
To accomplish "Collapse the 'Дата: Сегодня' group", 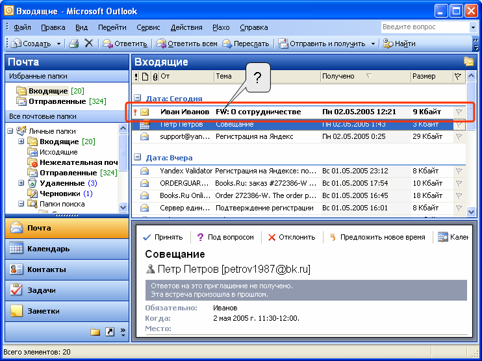I will pyautogui.click(x=138, y=98).
